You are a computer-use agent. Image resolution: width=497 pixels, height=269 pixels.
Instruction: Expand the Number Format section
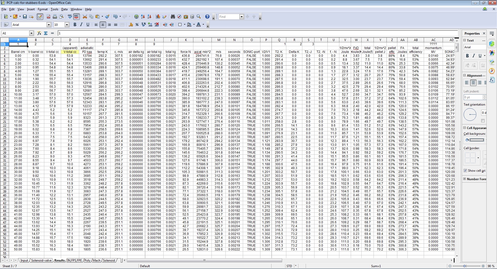coord(465,179)
